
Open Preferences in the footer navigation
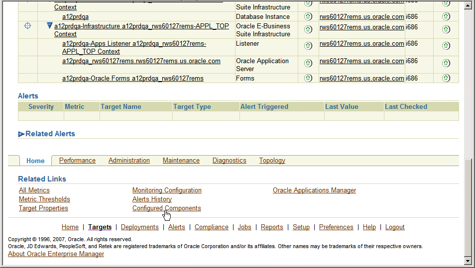point(336,227)
